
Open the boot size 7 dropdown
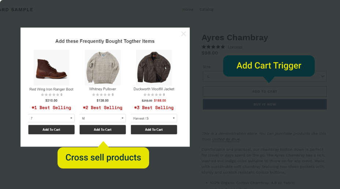(51, 118)
